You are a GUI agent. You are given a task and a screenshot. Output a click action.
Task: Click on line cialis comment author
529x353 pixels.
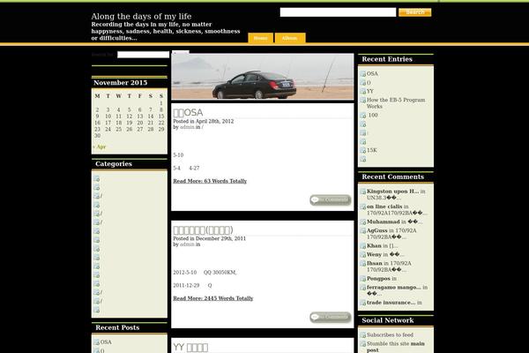click(x=384, y=207)
